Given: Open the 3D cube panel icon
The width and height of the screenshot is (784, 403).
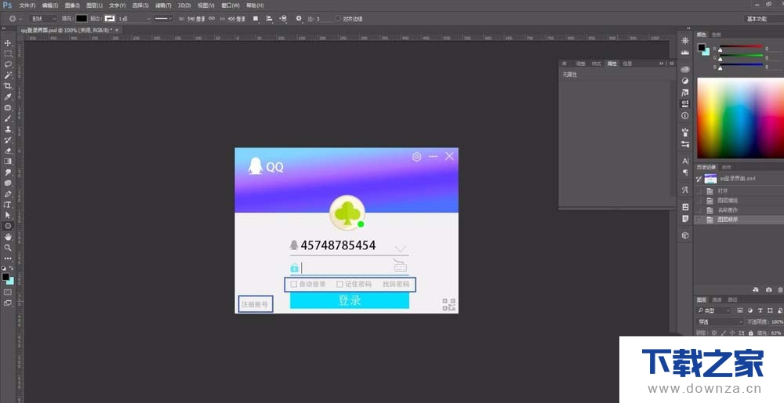Looking at the screenshot, I should click(x=685, y=235).
